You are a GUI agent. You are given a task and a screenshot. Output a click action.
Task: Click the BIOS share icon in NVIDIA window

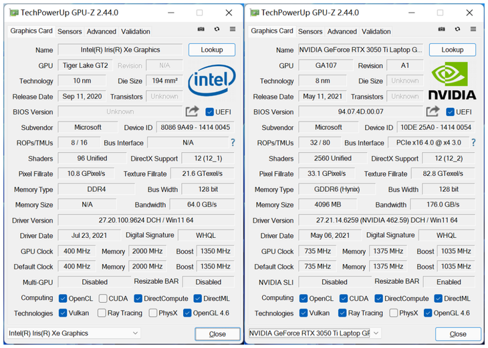tap(433, 111)
